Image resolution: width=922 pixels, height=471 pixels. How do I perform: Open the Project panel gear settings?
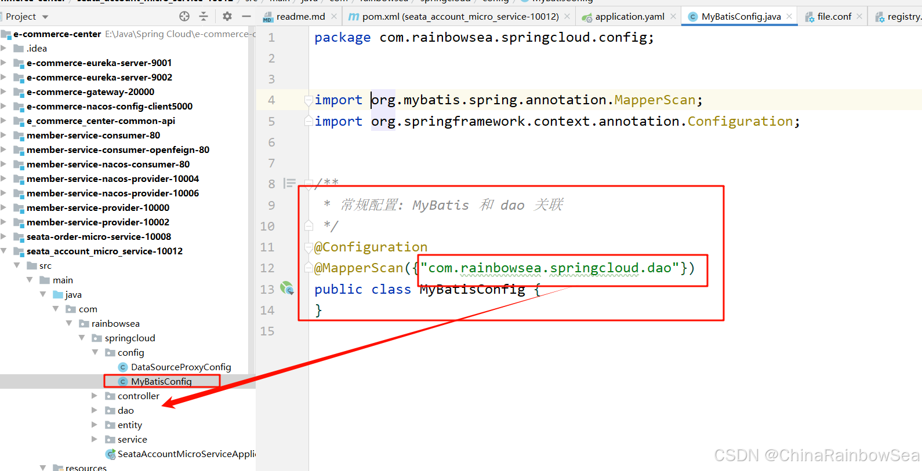(227, 16)
